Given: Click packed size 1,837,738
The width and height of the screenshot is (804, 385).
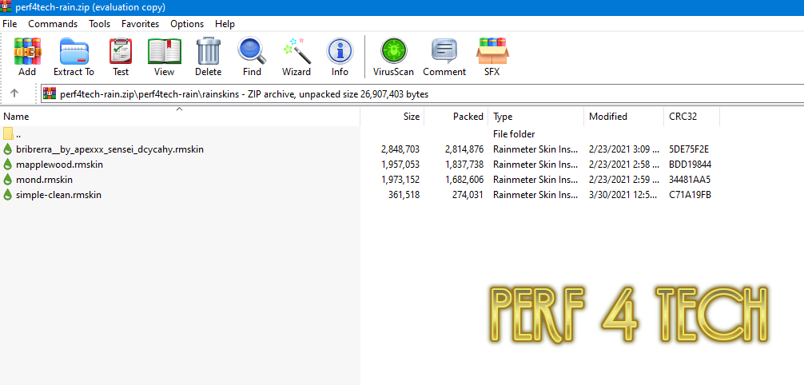Looking at the screenshot, I should tap(464, 165).
